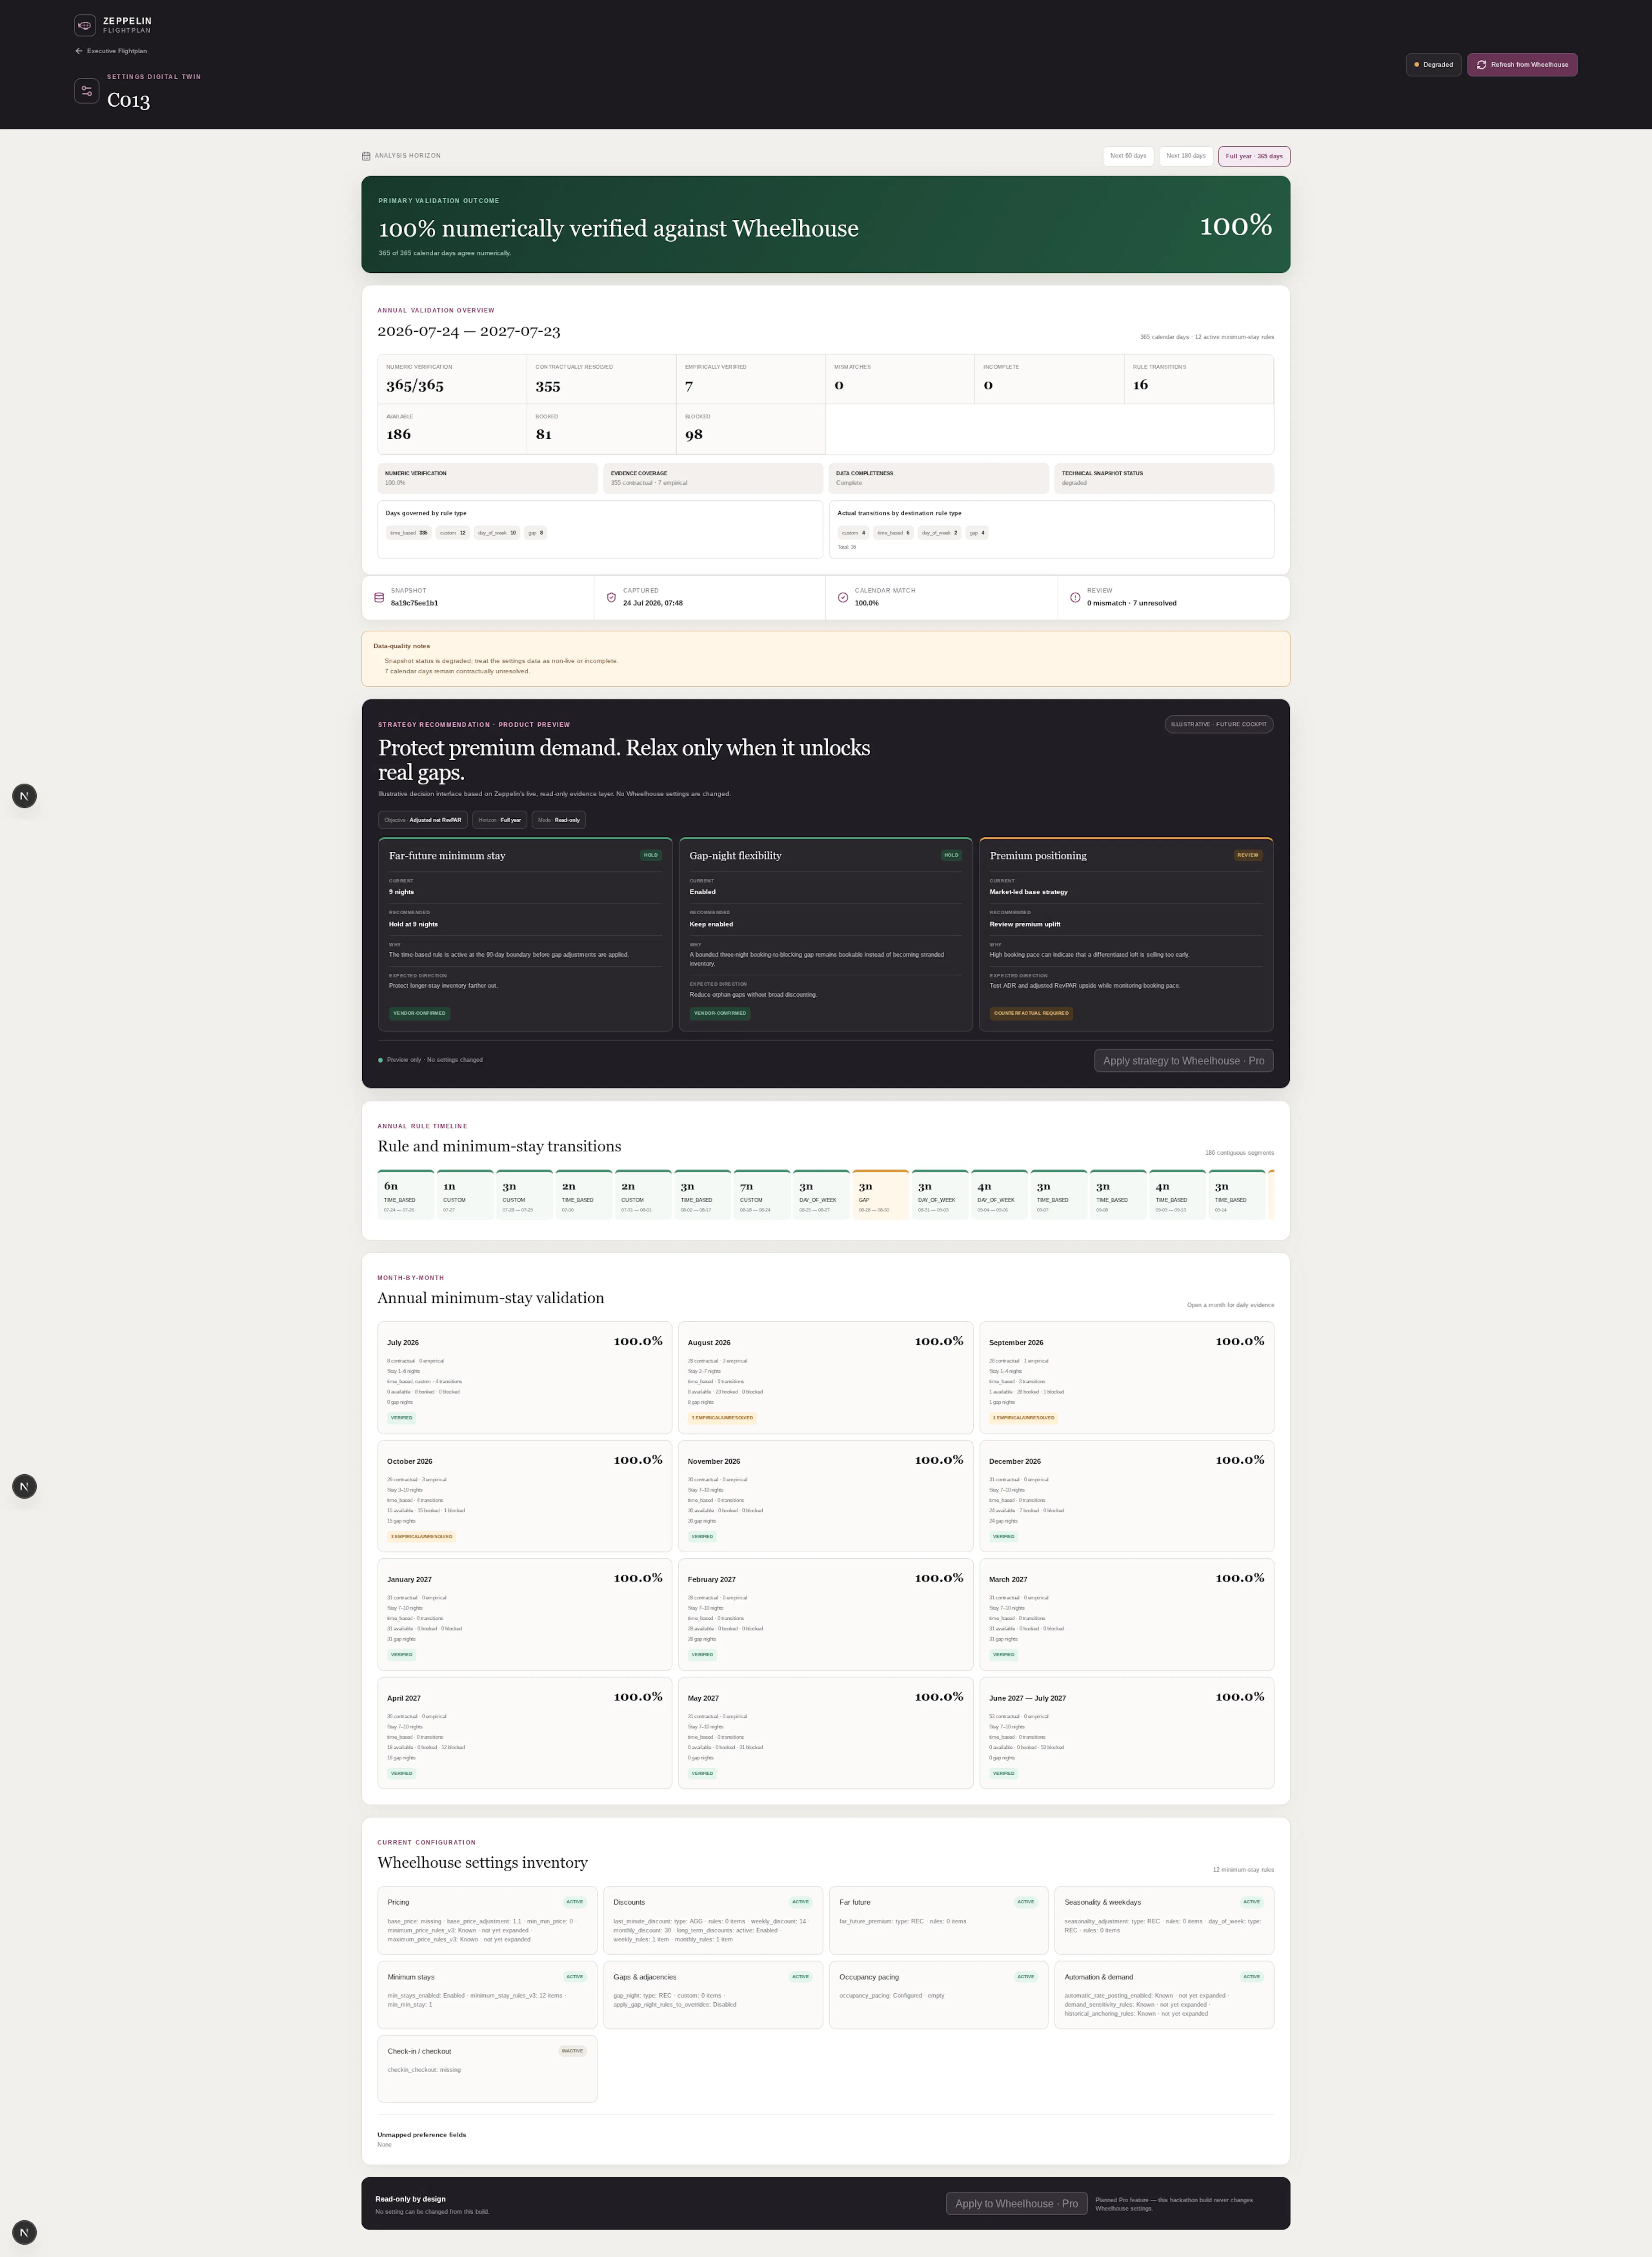This screenshot has width=1652, height=2257.
Task: Click the time_based 335 chip
Action: tap(409, 533)
